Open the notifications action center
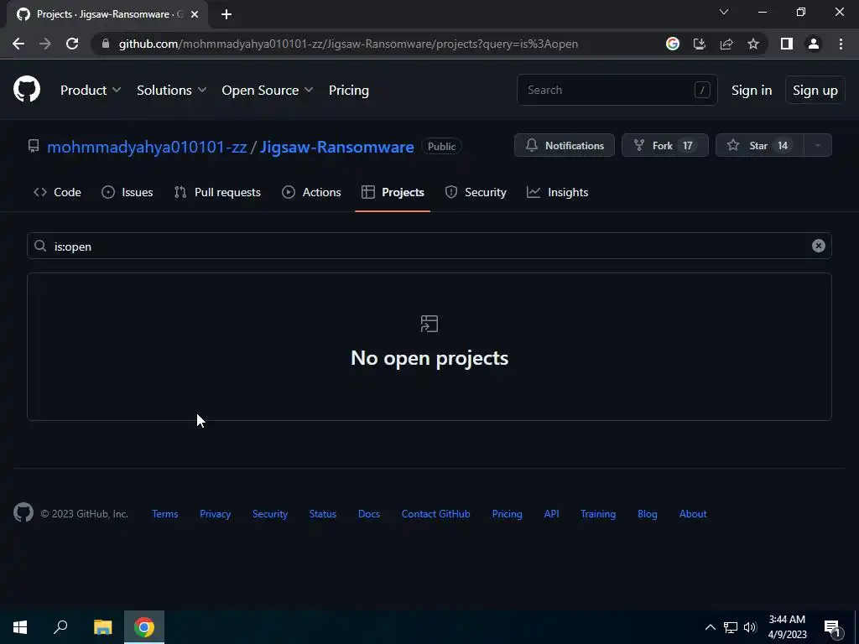Viewport: 859px width, 644px height. 832,628
